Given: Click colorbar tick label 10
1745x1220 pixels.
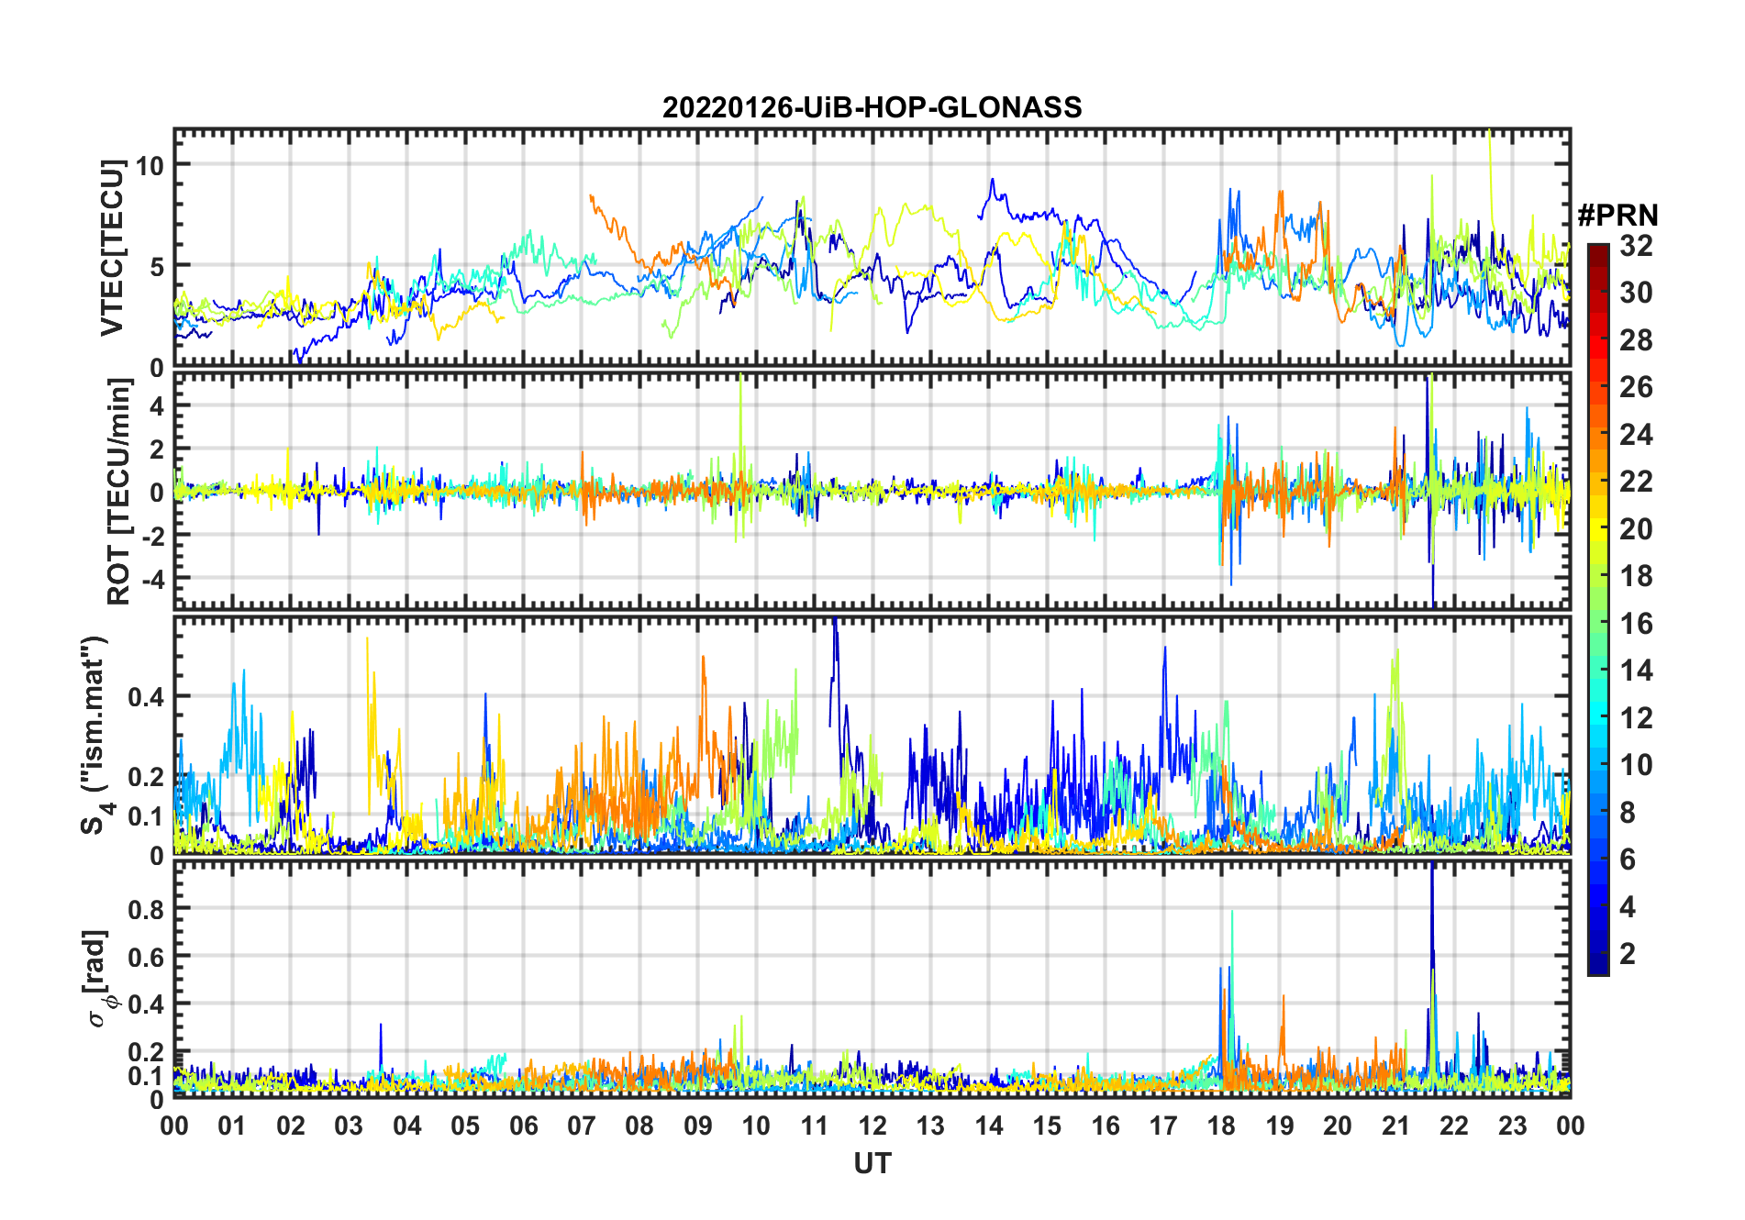Looking at the screenshot, I should click(x=1636, y=765).
